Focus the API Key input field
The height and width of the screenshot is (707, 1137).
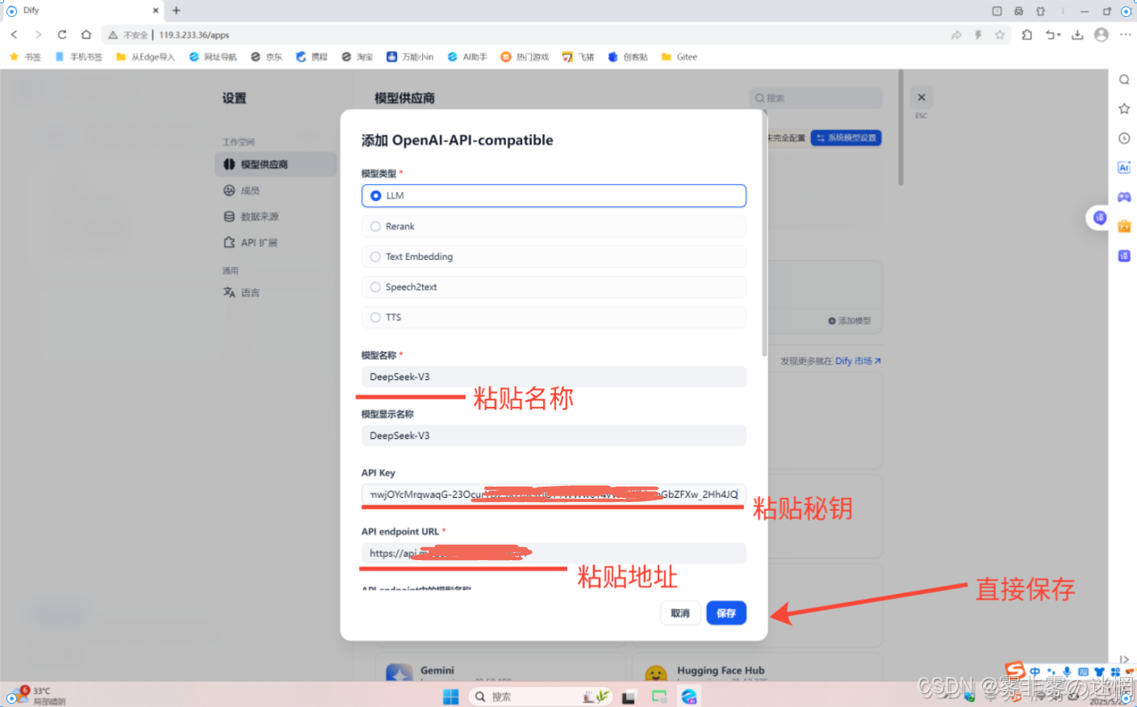[x=554, y=495]
